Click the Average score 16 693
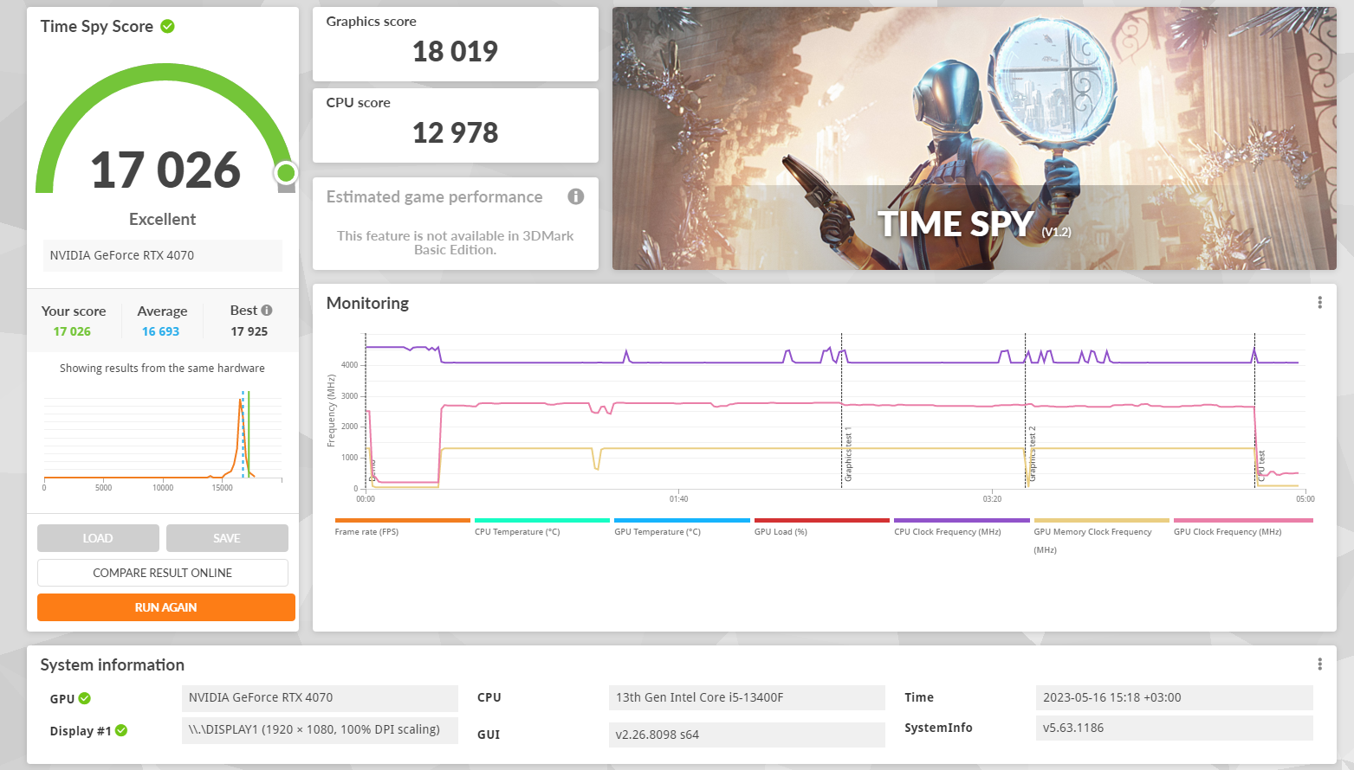Image resolution: width=1354 pixels, height=770 pixels. pyautogui.click(x=161, y=331)
